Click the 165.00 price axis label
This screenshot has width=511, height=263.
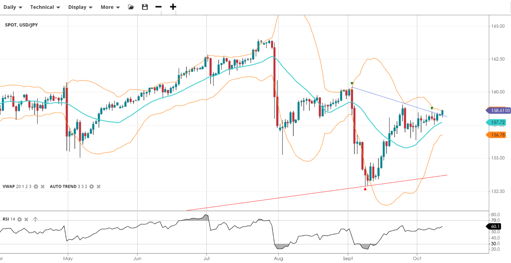[498, 26]
